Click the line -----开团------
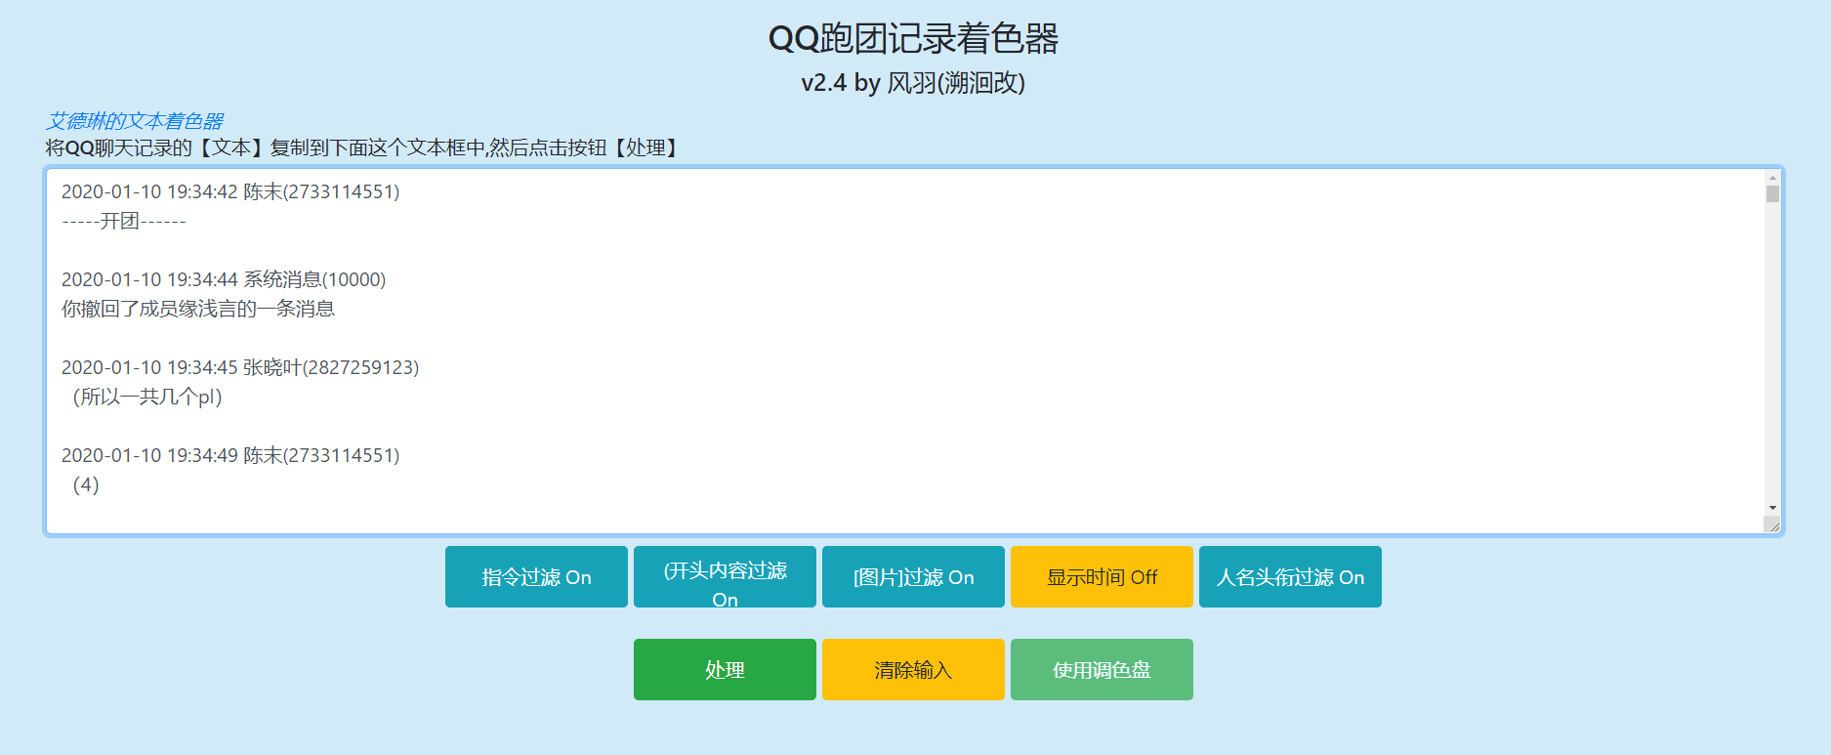This screenshot has height=755, width=1831. [x=124, y=221]
